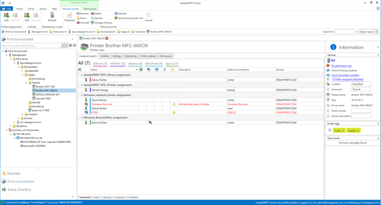
Task: Select the Daniela Herzog row
Action: (200, 90)
